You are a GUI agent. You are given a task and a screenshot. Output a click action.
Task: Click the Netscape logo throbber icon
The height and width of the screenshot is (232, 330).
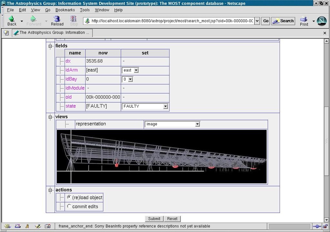tap(322, 21)
